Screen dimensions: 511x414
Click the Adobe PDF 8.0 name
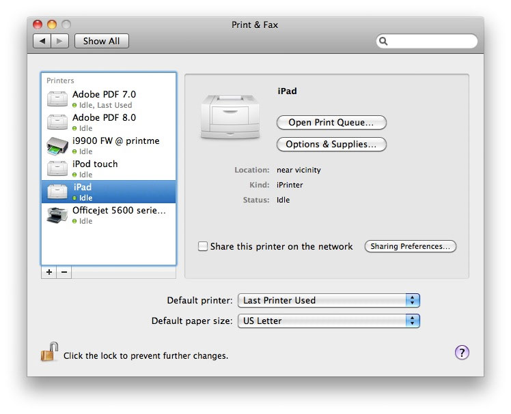point(104,117)
